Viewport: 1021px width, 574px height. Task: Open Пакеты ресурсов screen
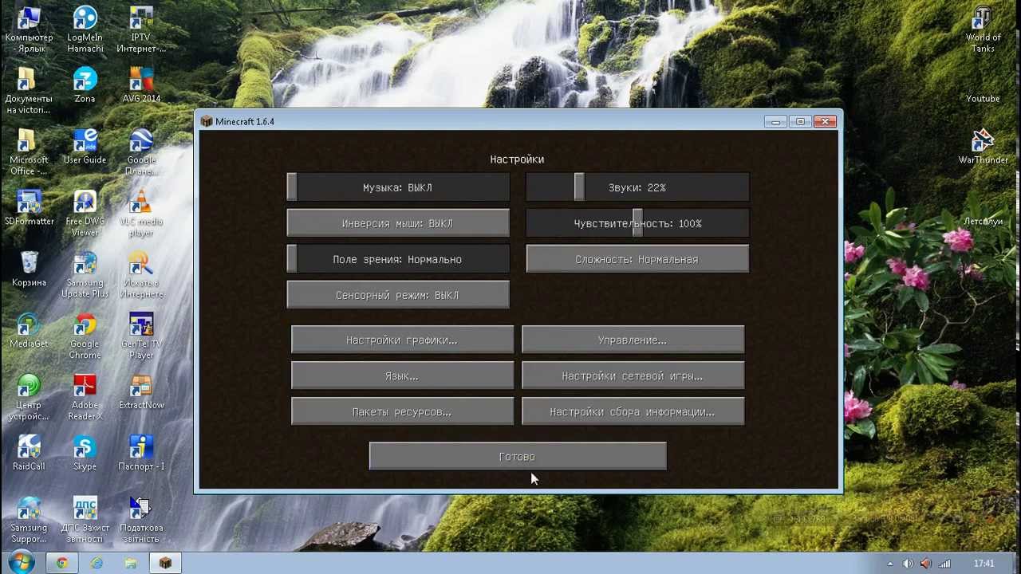[402, 411]
